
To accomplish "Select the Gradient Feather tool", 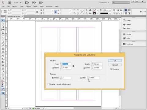I will [x=3, y=65].
